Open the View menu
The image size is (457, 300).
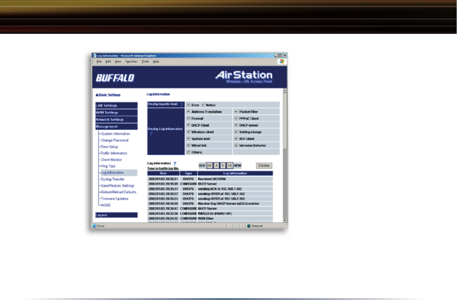[118, 62]
